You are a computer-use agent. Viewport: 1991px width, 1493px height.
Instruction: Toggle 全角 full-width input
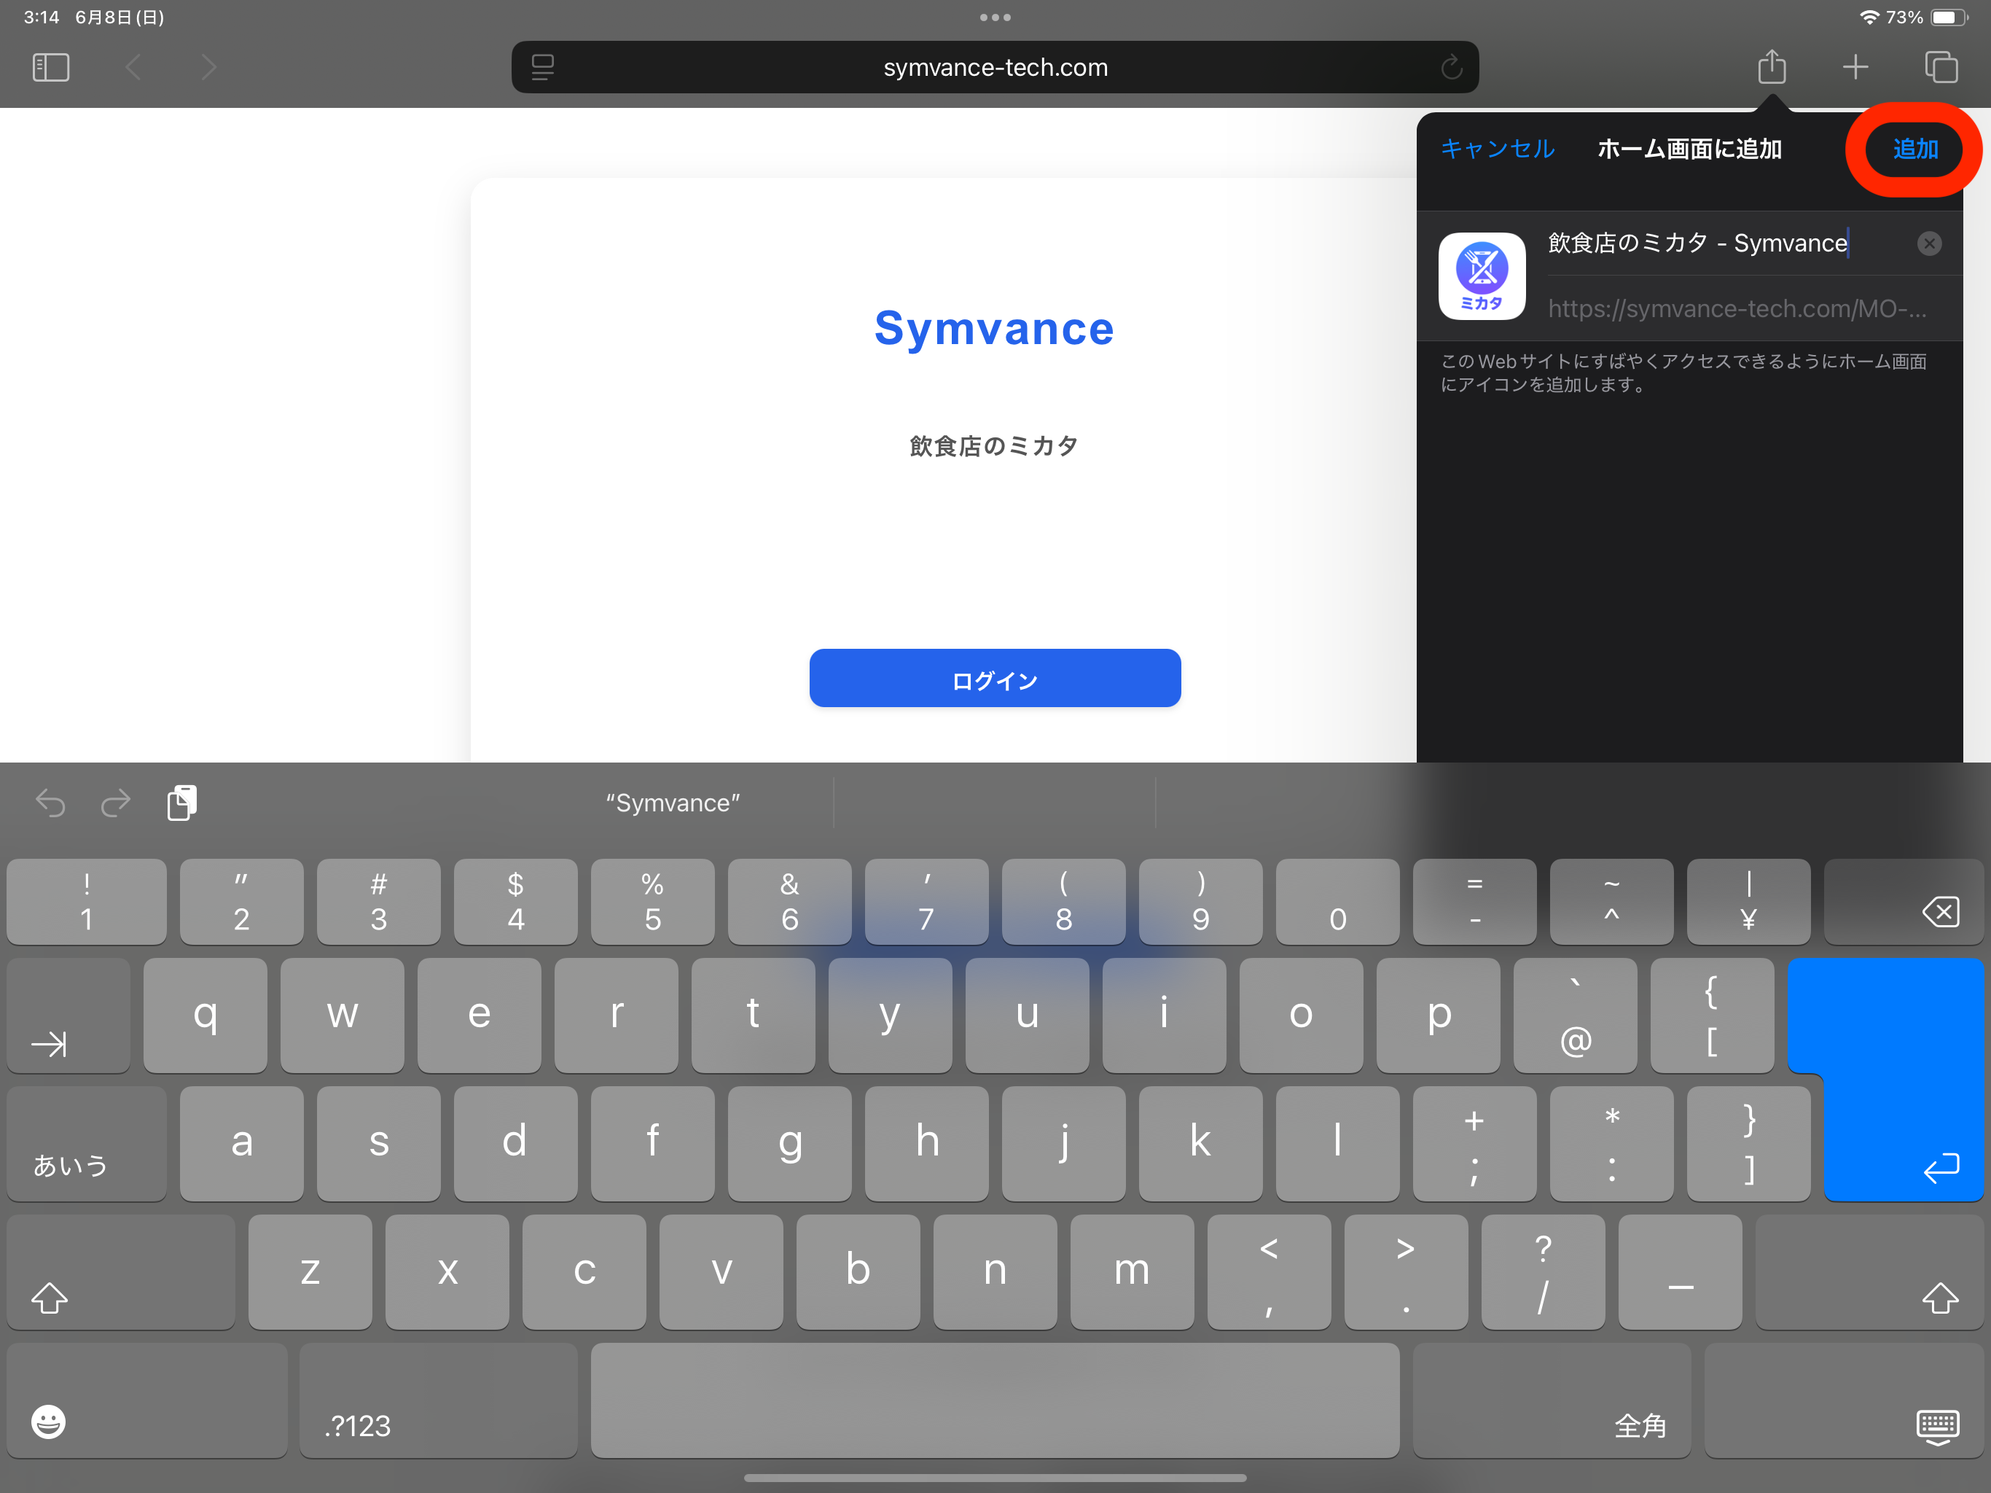[1552, 1400]
